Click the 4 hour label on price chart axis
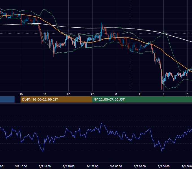Image resolution: width=192 pixels, height=169 pixels. 163,94
